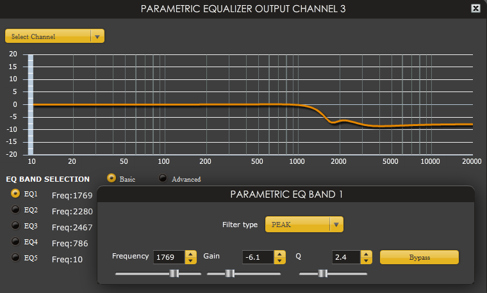Screen dimensions: 487x293
Task: Click the EQ BAND SELECTION heading
Action: pyautogui.click(x=48, y=179)
